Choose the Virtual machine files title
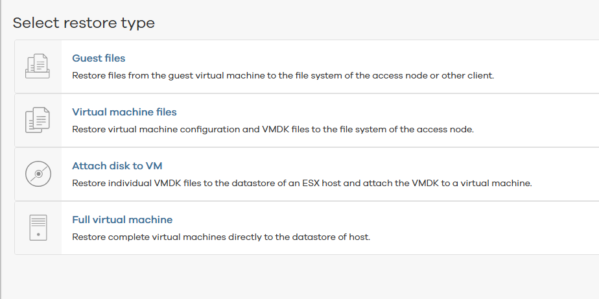 point(124,112)
